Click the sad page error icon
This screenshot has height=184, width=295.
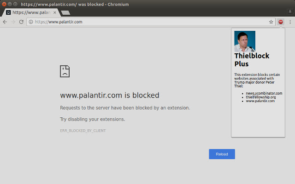tap(65, 71)
